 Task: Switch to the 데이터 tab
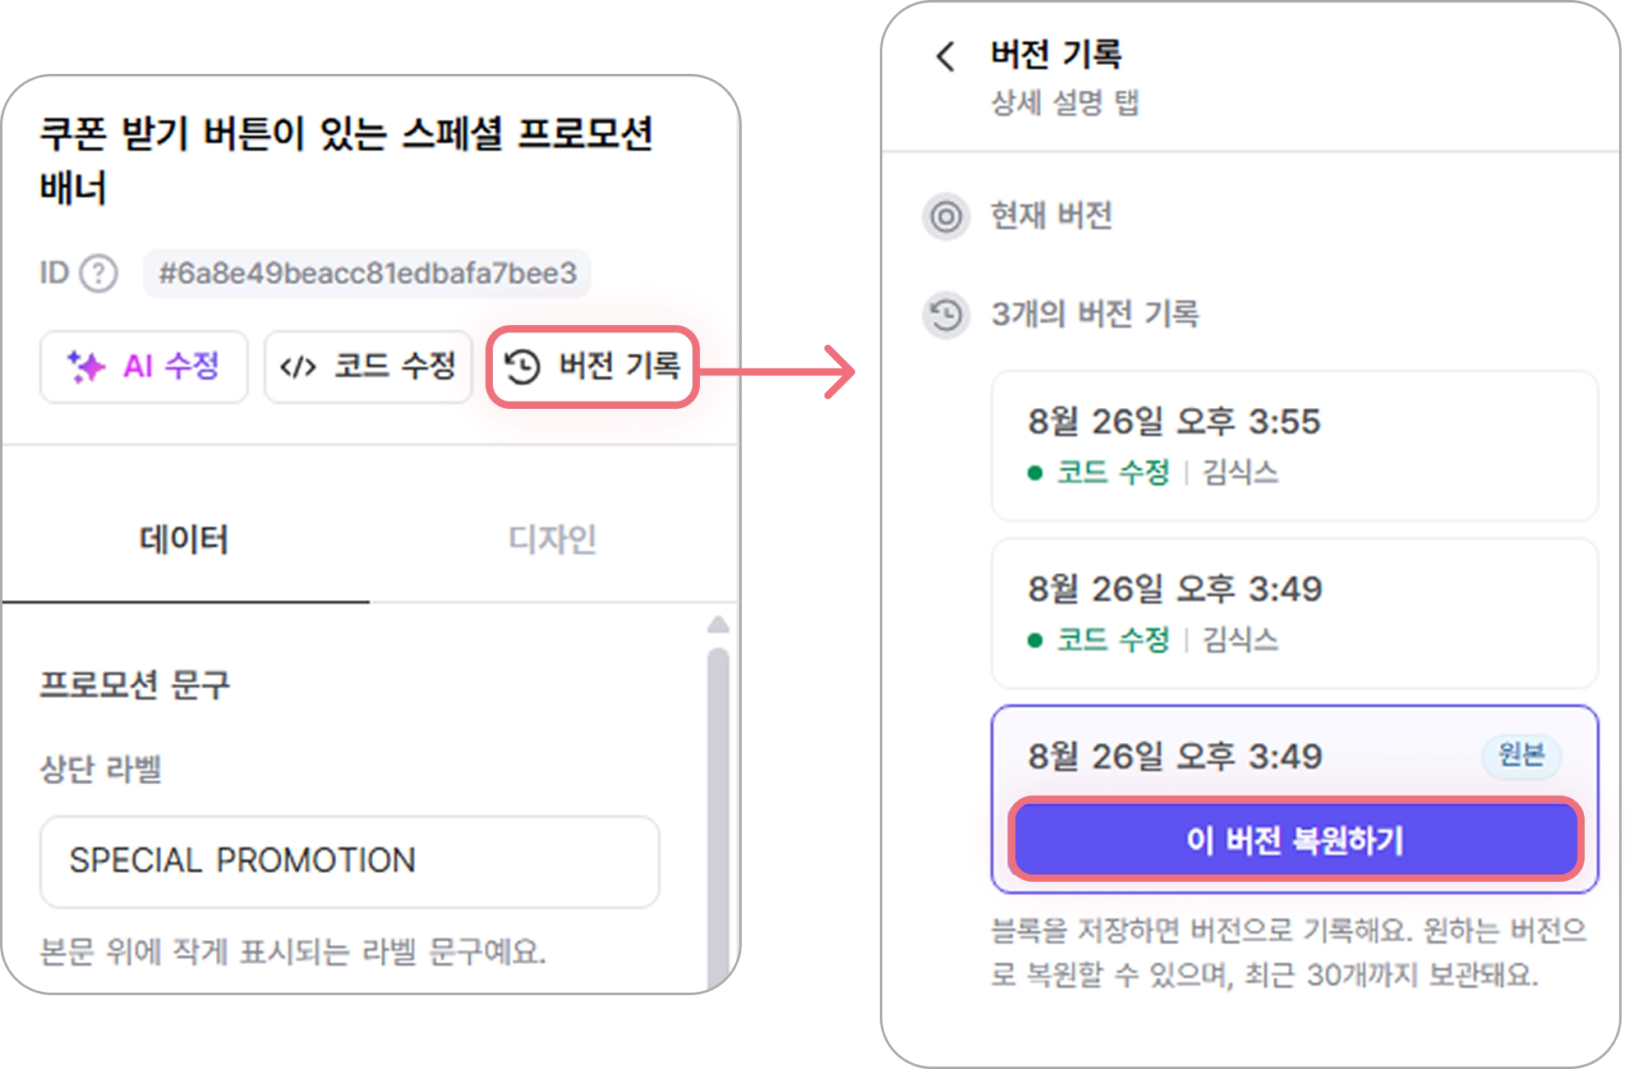[185, 539]
